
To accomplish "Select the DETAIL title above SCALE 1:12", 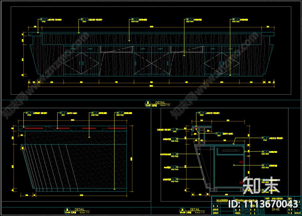I will pos(160,103).
